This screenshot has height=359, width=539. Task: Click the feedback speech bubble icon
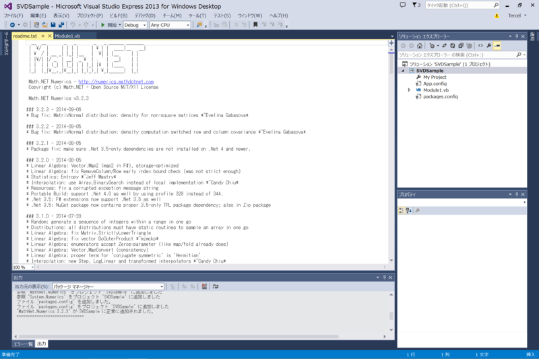(x=402, y=5)
